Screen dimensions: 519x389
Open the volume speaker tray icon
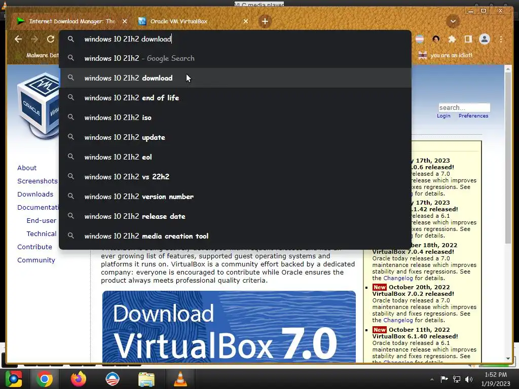coord(469,379)
